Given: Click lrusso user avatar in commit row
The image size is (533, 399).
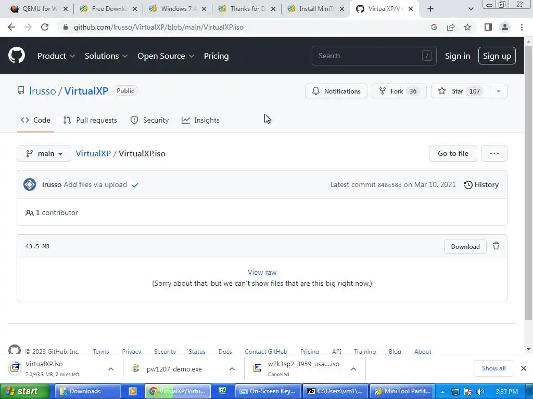Looking at the screenshot, I should click(30, 184).
